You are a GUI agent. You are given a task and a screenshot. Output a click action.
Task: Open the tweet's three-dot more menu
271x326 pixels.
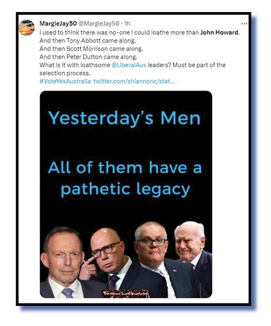244,24
